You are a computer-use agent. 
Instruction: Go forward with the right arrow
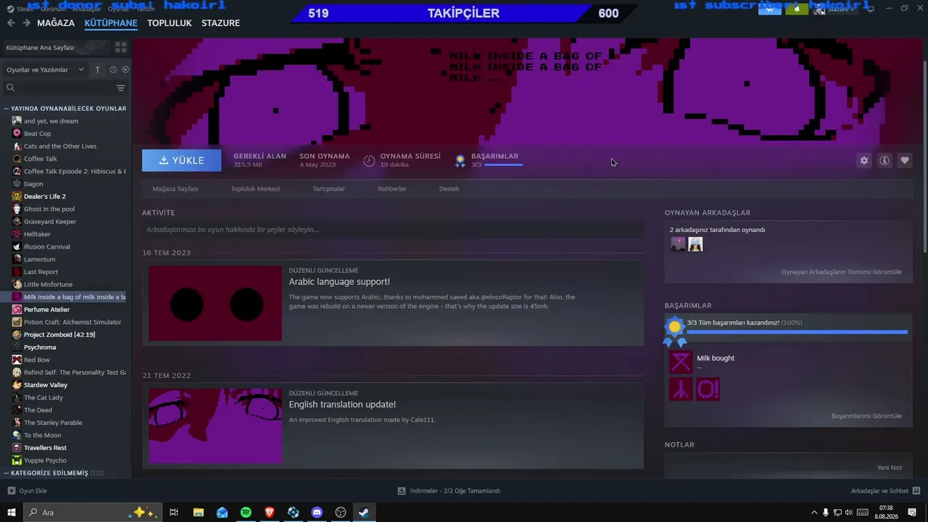(x=26, y=23)
